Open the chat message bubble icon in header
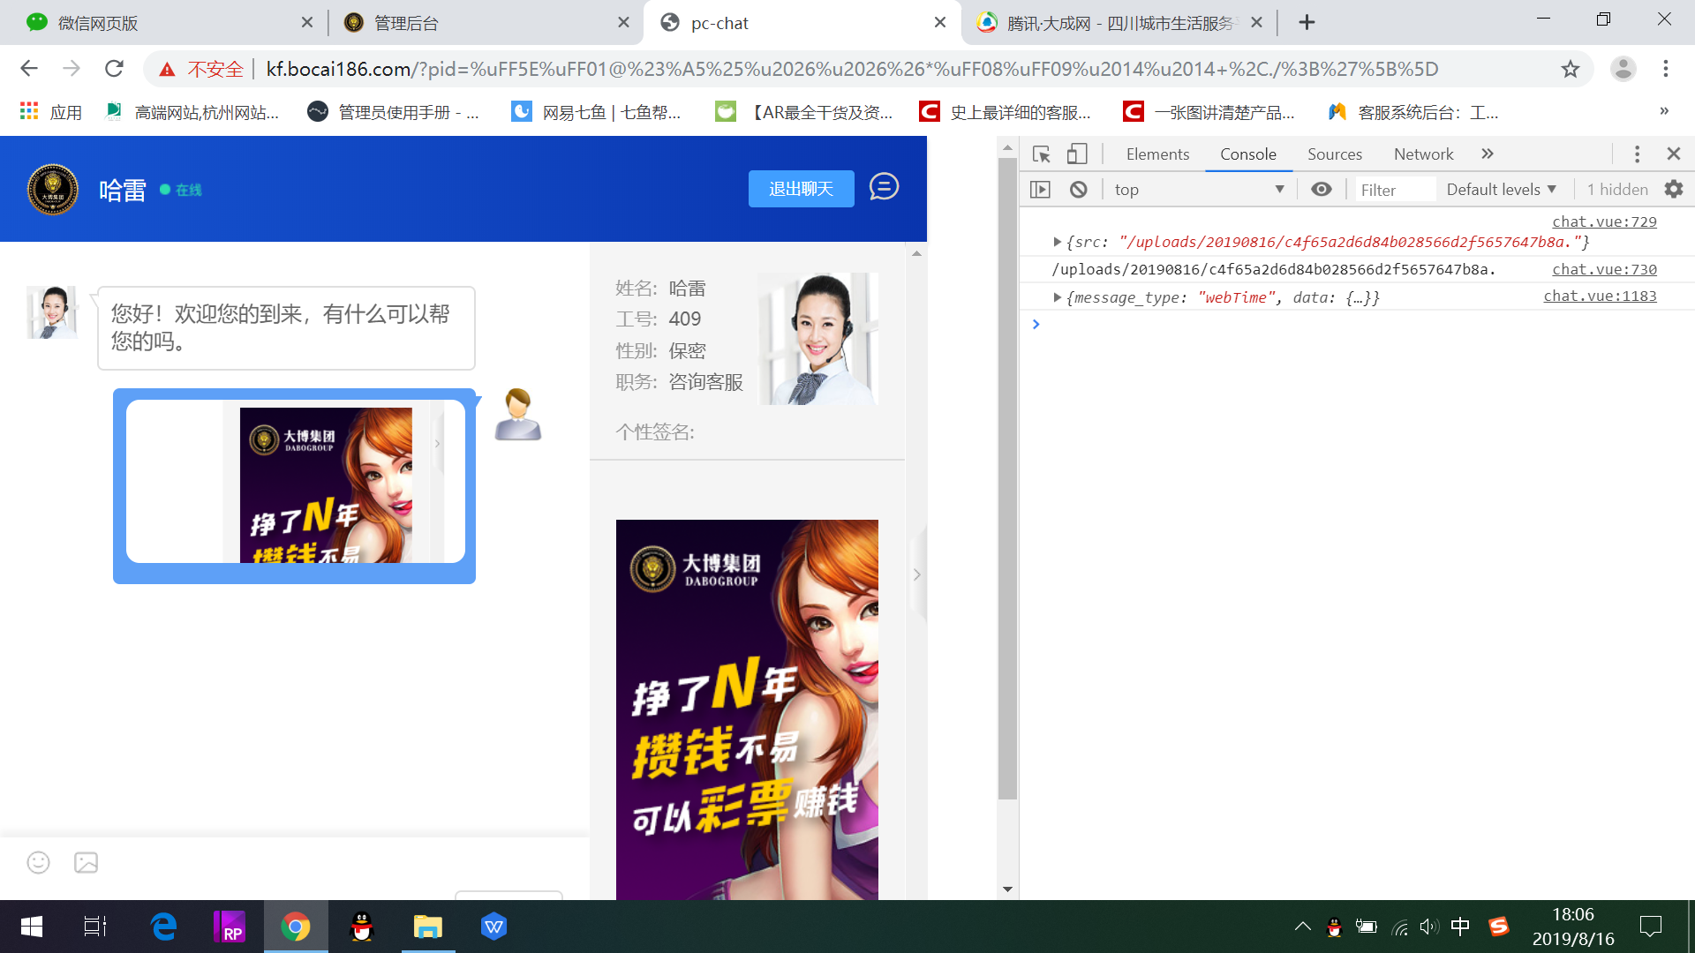Viewport: 1695px width, 953px height. (884, 187)
